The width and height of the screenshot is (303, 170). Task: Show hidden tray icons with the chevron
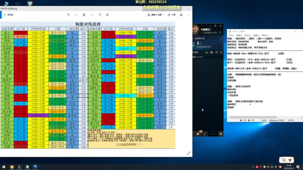(x=253, y=167)
